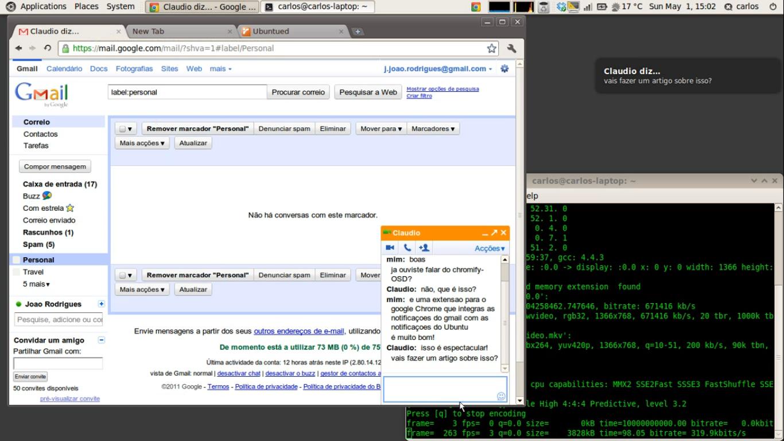Toggle the top select-all checkbox
The image size is (784, 441).
point(122,129)
